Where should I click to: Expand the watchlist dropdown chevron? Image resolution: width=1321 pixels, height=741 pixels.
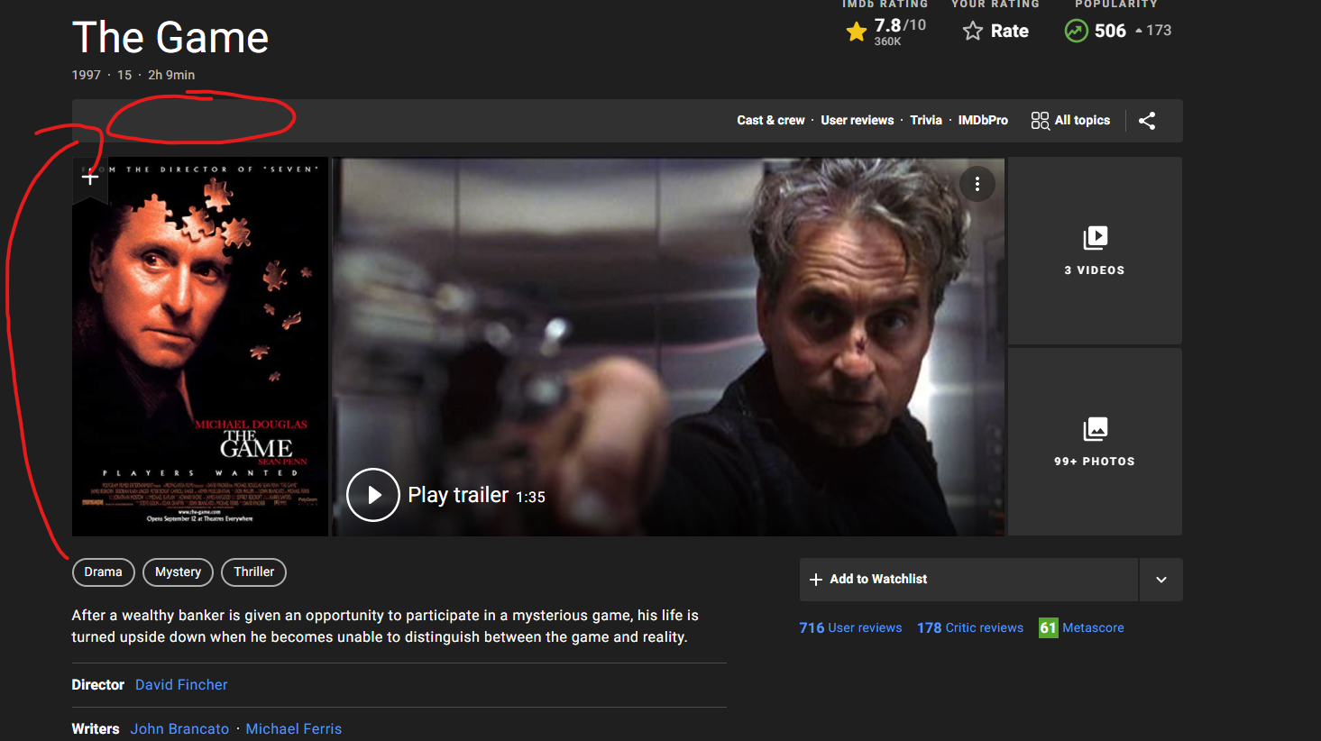coord(1161,580)
